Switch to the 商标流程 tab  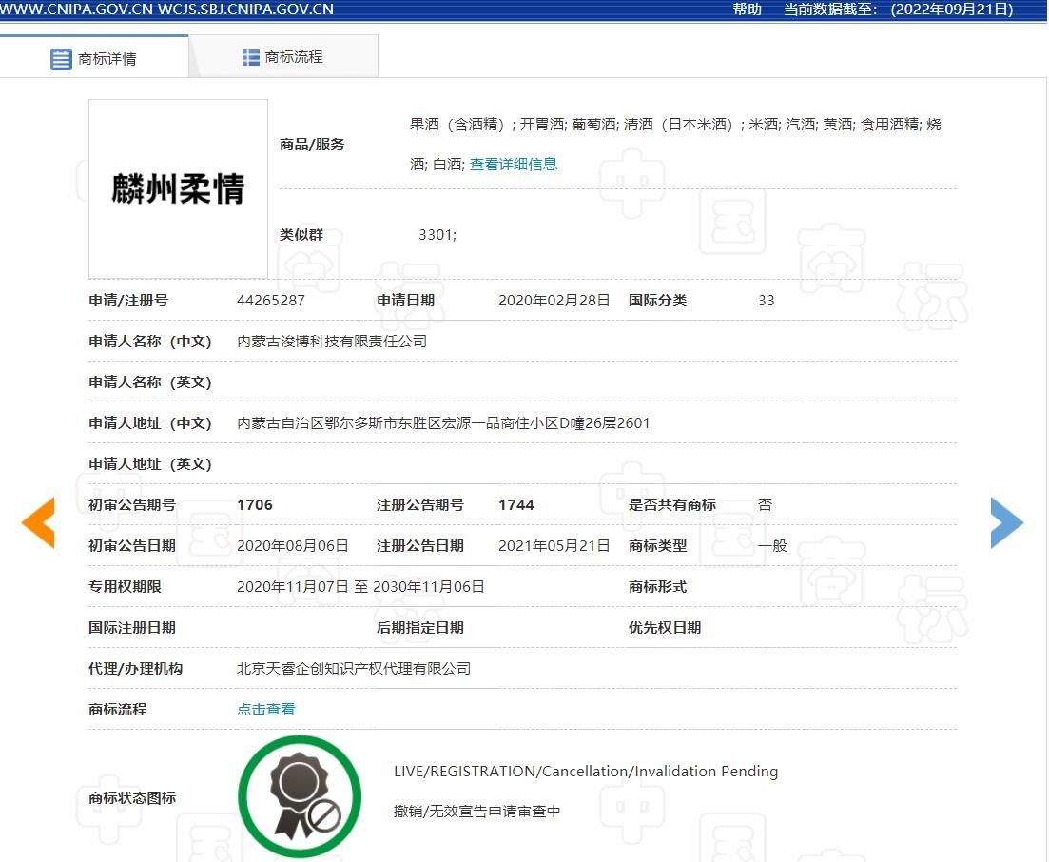pos(283,57)
